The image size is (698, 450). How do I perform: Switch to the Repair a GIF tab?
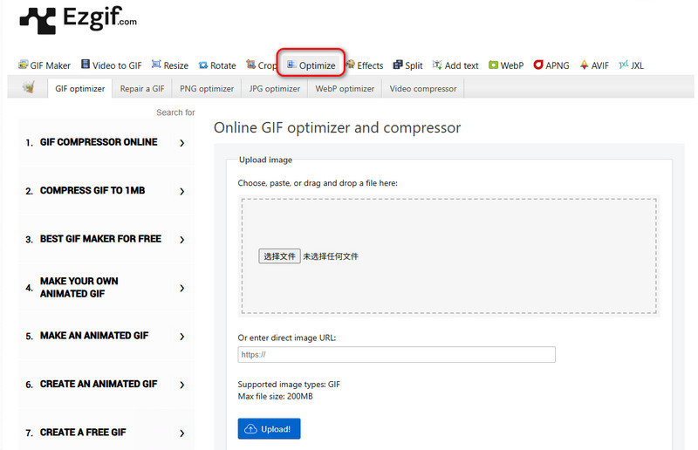(142, 89)
